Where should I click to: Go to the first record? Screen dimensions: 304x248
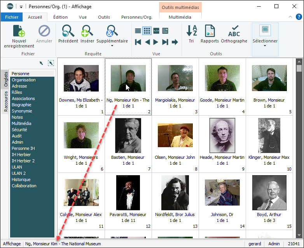tap(138, 42)
